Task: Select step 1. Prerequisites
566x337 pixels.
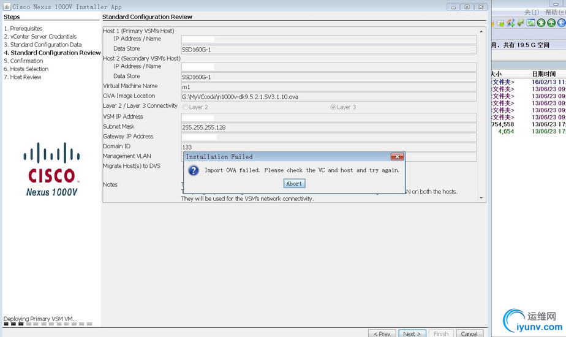Action: tap(23, 28)
